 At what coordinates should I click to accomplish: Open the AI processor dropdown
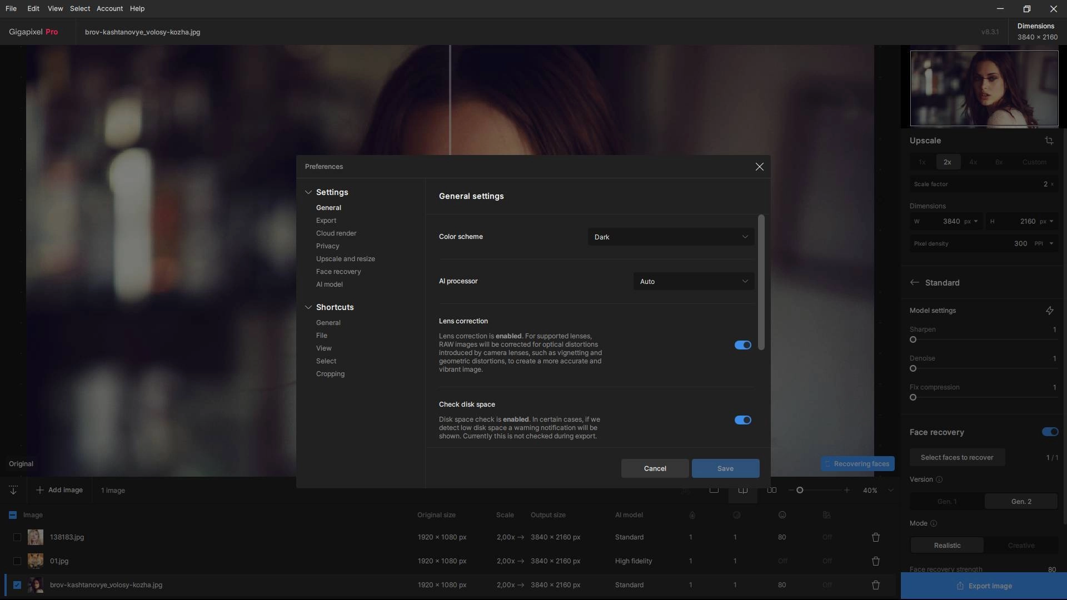(x=694, y=282)
